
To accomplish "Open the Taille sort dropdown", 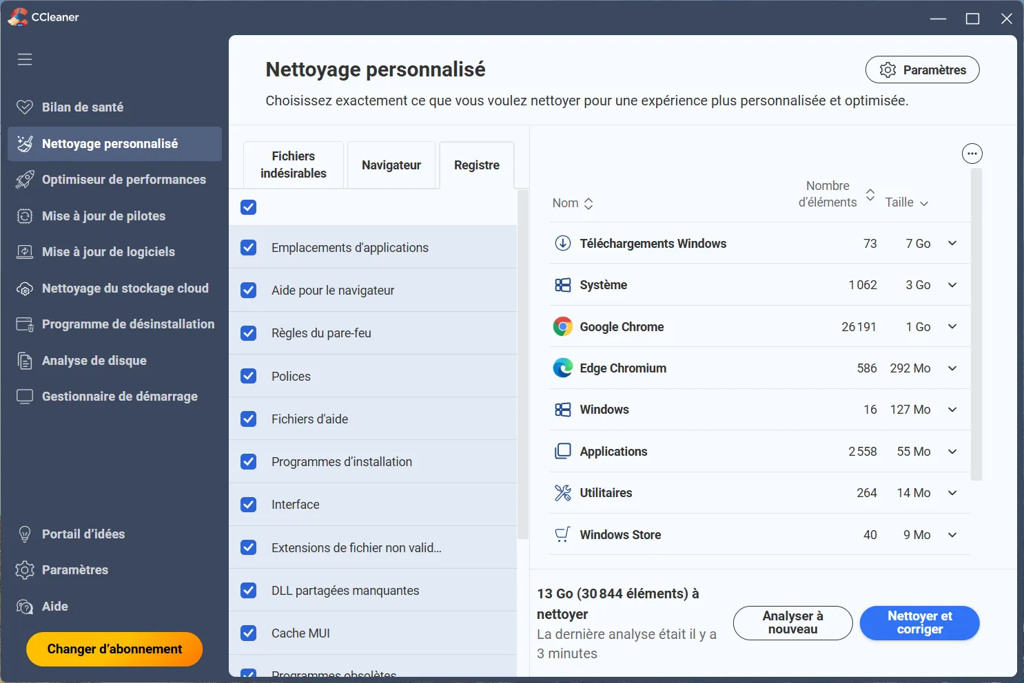I will [907, 202].
